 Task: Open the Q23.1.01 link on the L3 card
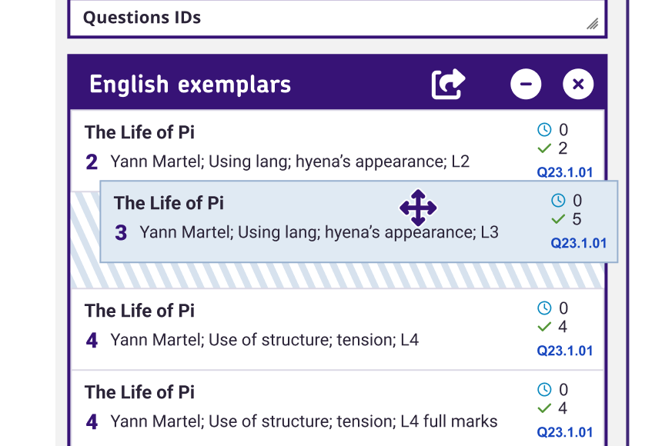pos(579,244)
